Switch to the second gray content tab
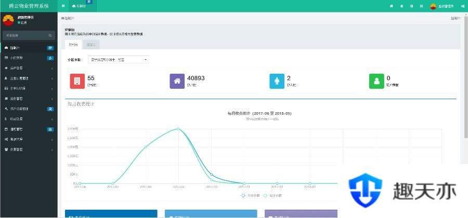This screenshot has height=218, width=468. [x=90, y=45]
